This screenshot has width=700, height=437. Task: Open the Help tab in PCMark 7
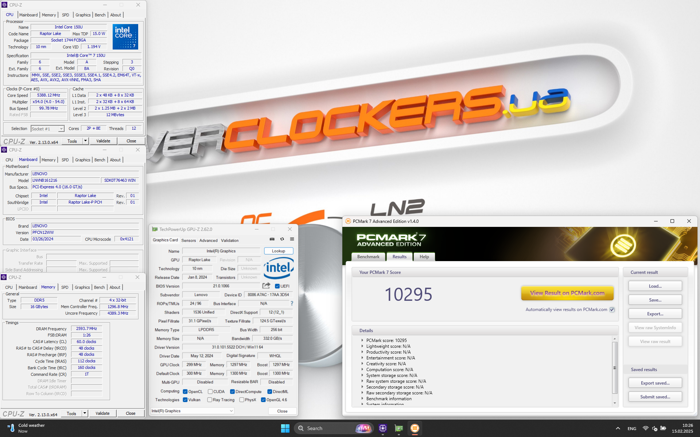pos(424,257)
